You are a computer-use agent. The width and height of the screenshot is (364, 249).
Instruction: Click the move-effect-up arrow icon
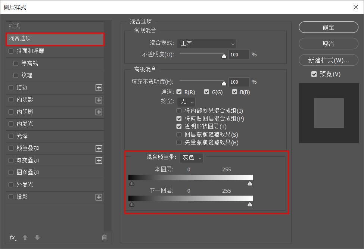[25, 237]
